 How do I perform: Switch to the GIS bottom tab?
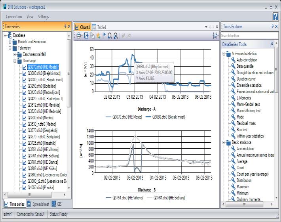pyautogui.click(x=57, y=204)
